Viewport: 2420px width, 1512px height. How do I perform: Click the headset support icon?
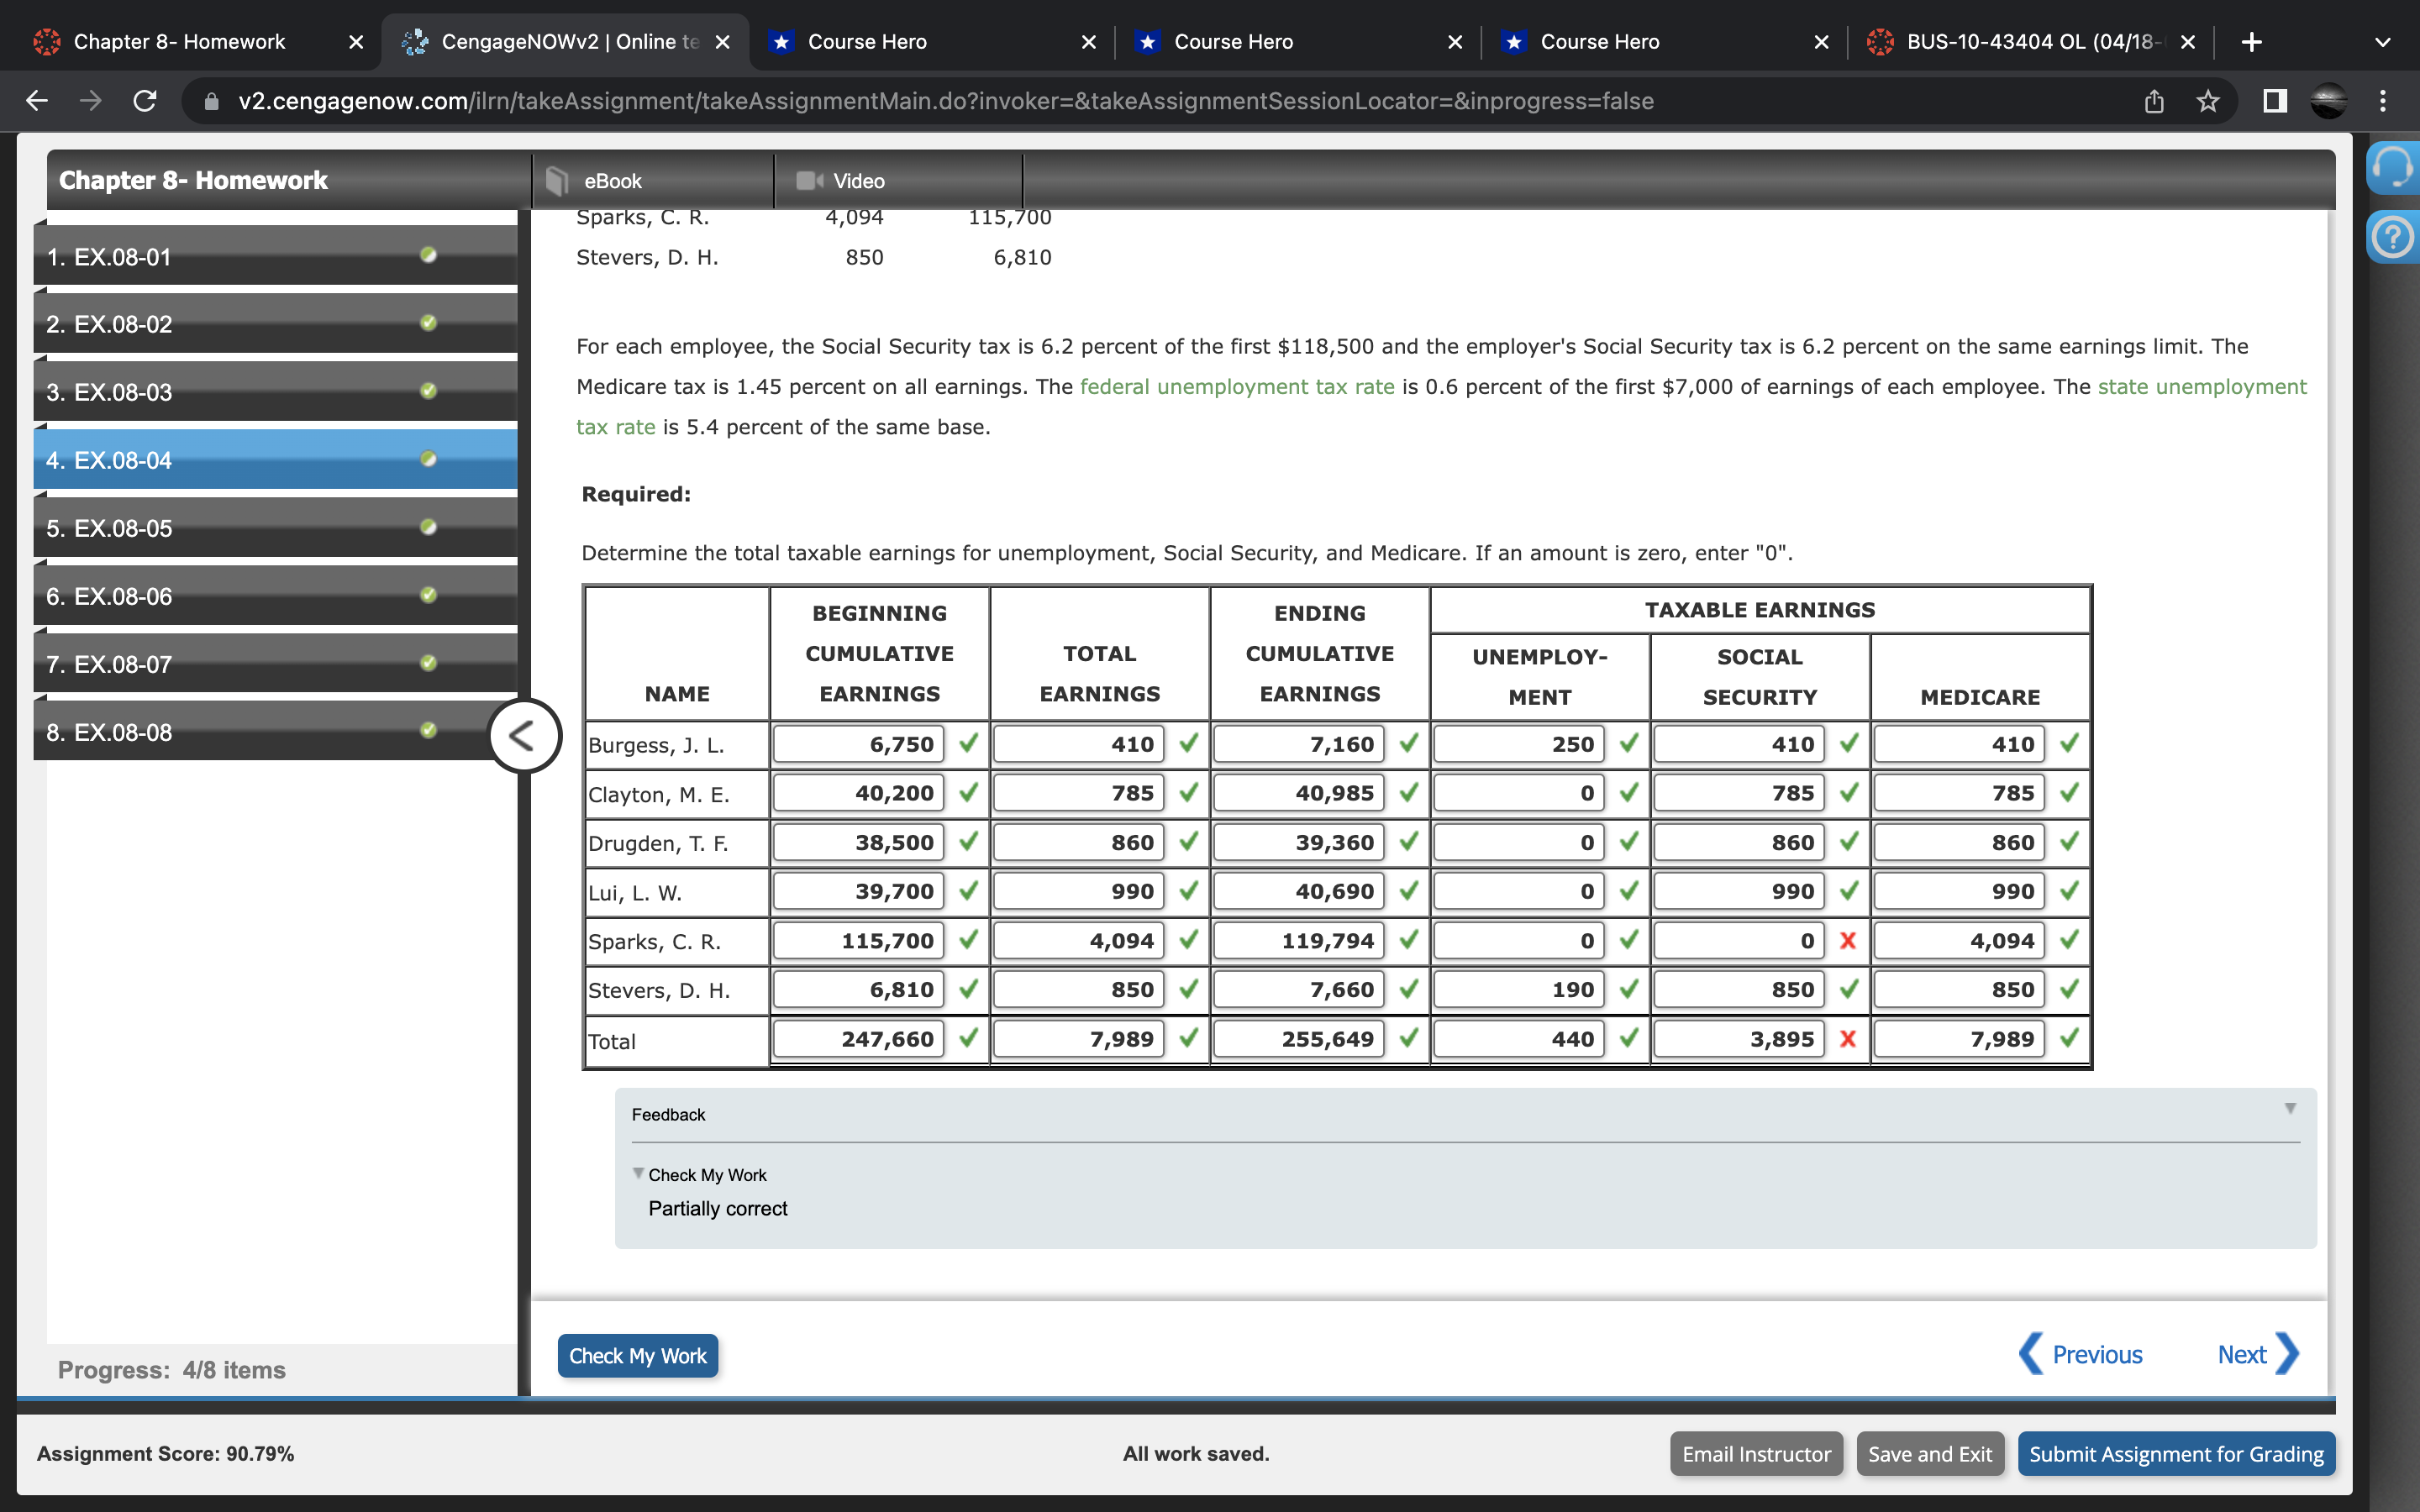pyautogui.click(x=2392, y=168)
